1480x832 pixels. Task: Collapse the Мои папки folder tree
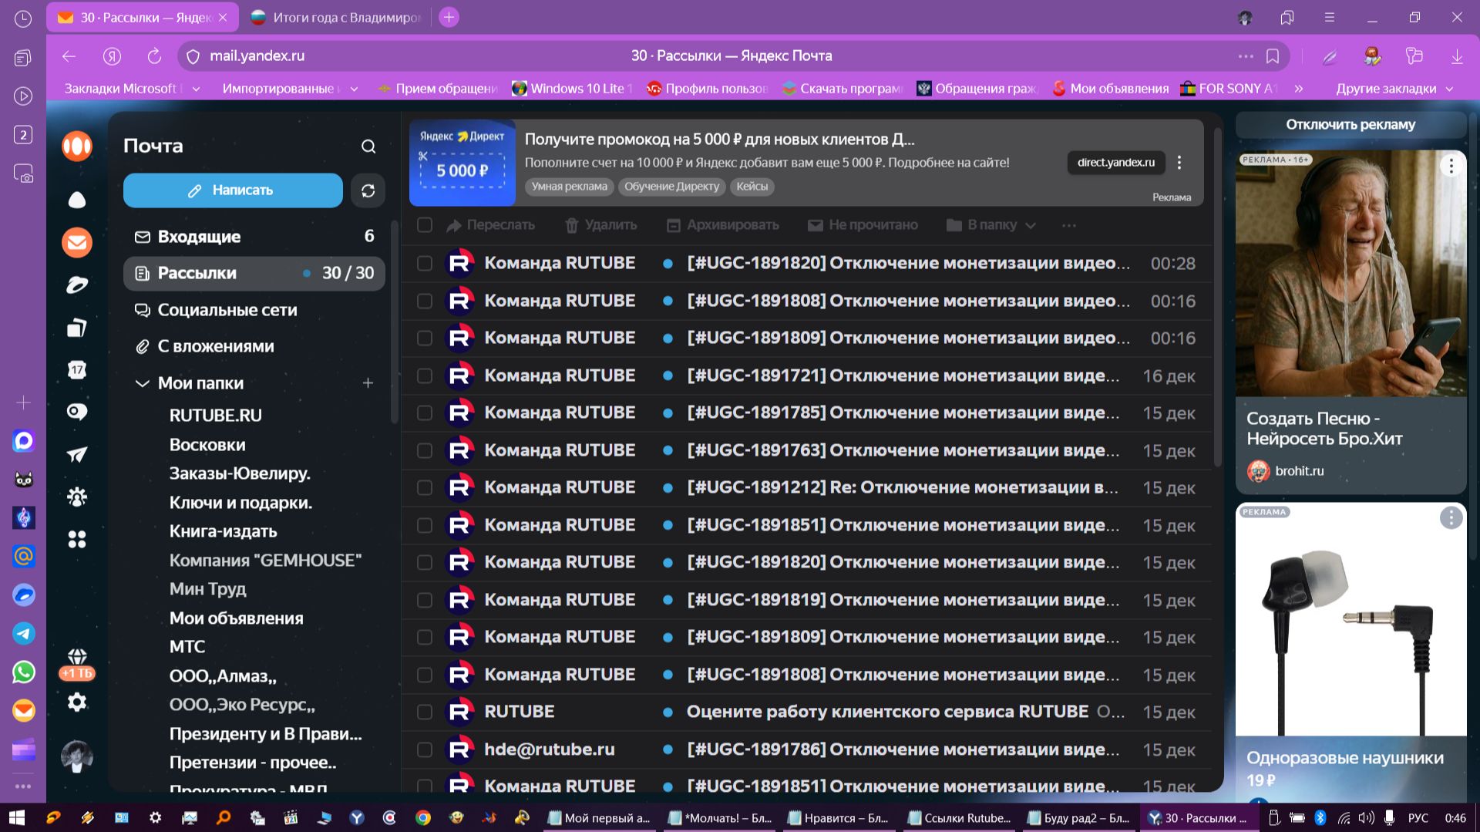point(142,383)
